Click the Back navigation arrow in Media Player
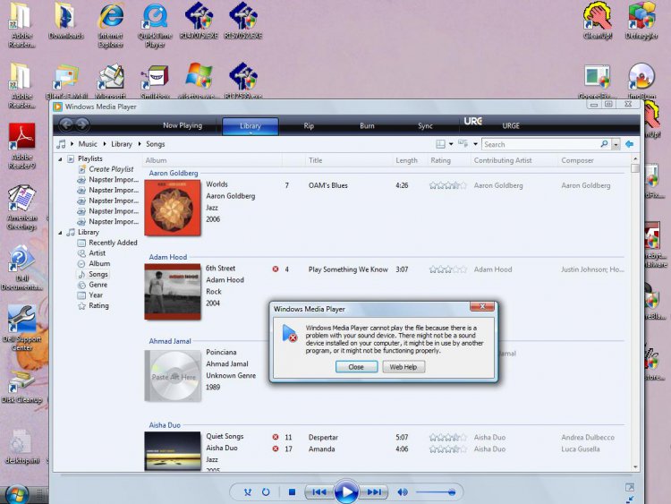Viewport: 671px width, 504px height. click(66, 125)
